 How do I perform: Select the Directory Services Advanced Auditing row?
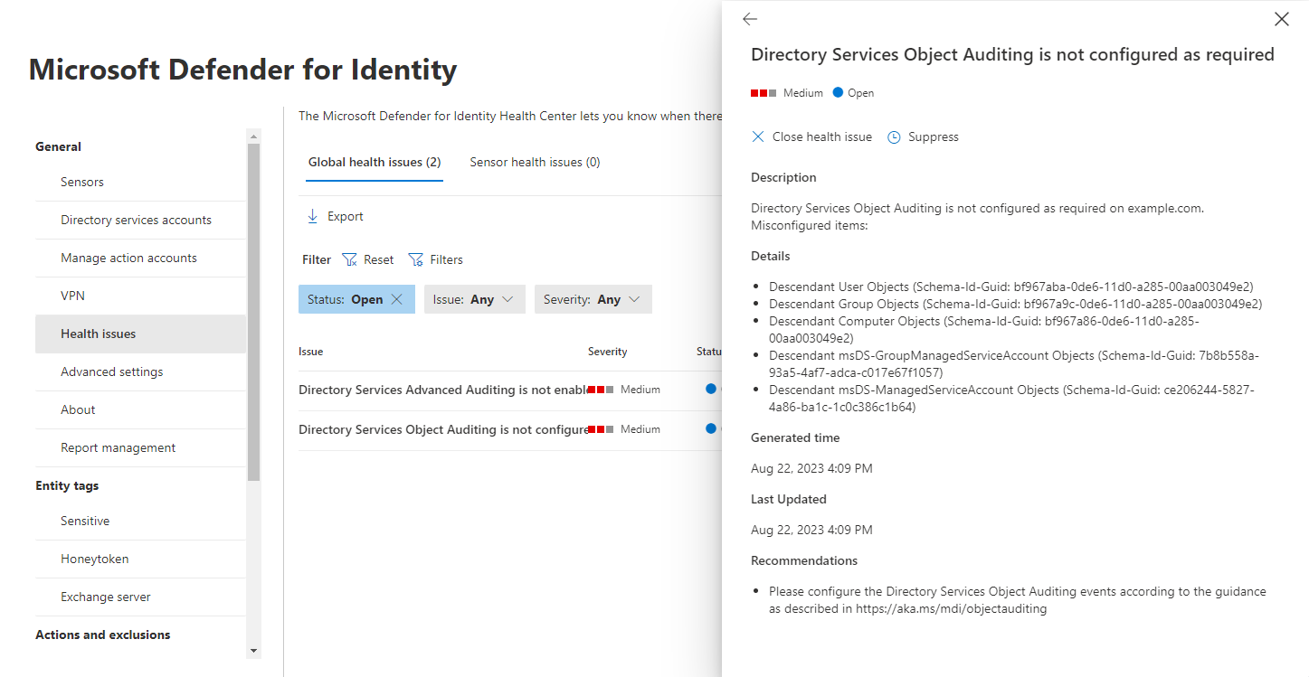(443, 390)
